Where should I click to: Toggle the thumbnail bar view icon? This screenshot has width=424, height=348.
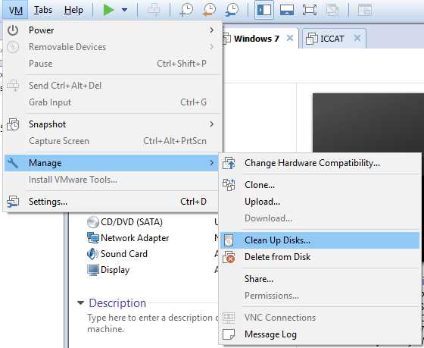[287, 10]
